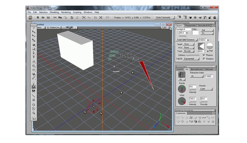Click the Strata logo icon in toolbar
Image resolution: width=247 pixels, height=143 pixels.
[x=30, y=17]
